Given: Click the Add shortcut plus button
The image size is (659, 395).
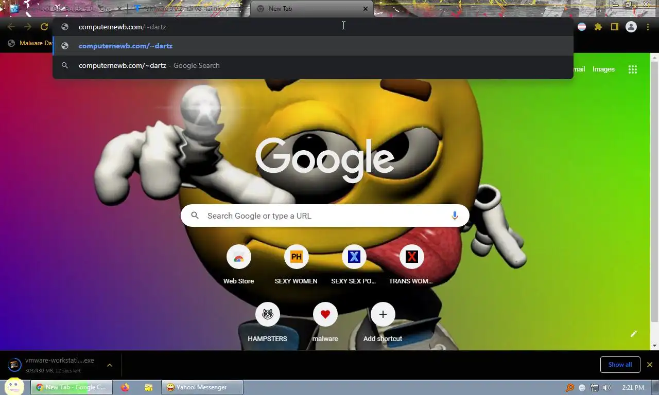Looking at the screenshot, I should click(383, 315).
